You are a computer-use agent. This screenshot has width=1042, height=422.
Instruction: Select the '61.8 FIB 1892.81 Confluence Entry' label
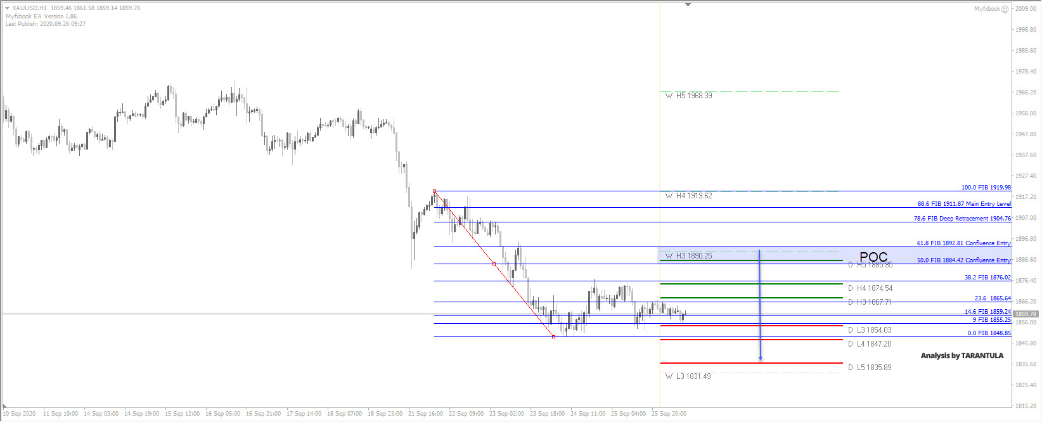tap(964, 243)
